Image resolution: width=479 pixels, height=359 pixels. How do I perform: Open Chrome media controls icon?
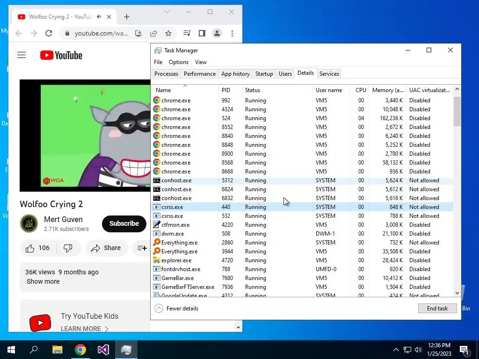pos(187,33)
